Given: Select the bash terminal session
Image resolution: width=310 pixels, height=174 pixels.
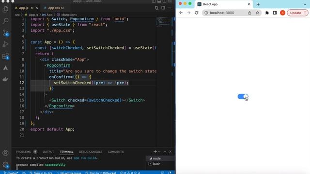Looking at the screenshot, I should click(160, 164).
